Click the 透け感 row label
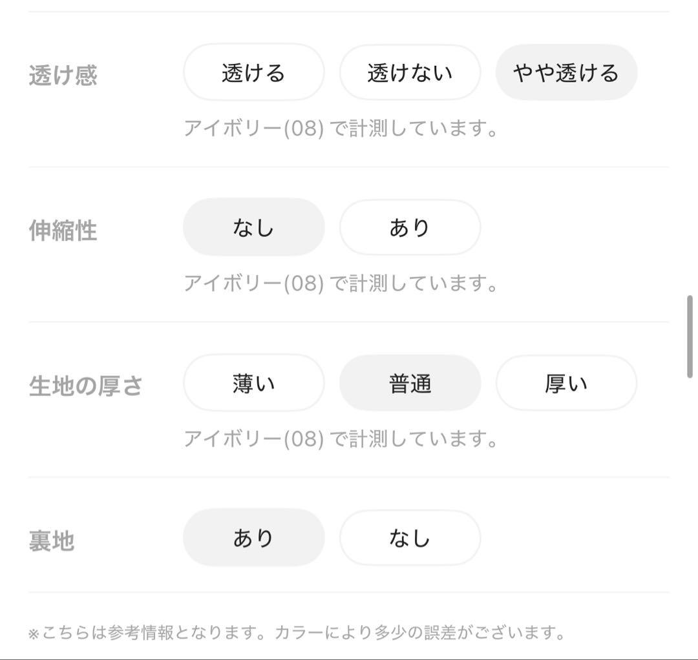Viewport: 698px width, 660px height. point(63,75)
